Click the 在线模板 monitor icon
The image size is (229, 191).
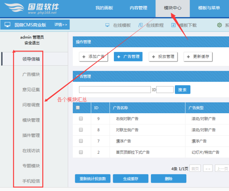click(x=107, y=25)
